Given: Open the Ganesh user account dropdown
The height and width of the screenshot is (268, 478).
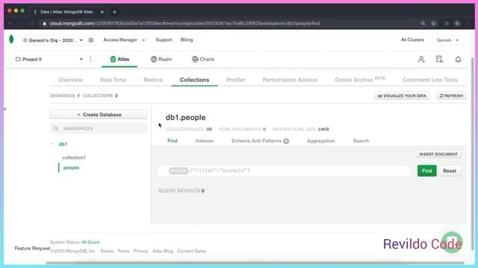Looking at the screenshot, I should 447,40.
